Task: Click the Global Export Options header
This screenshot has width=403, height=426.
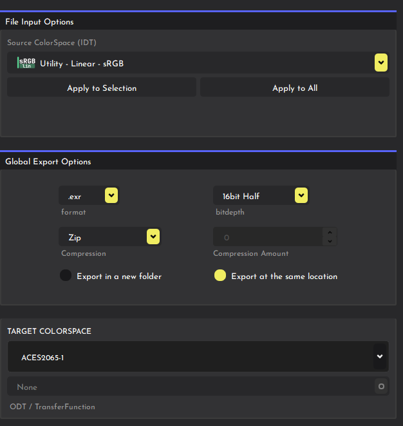Action: point(48,162)
